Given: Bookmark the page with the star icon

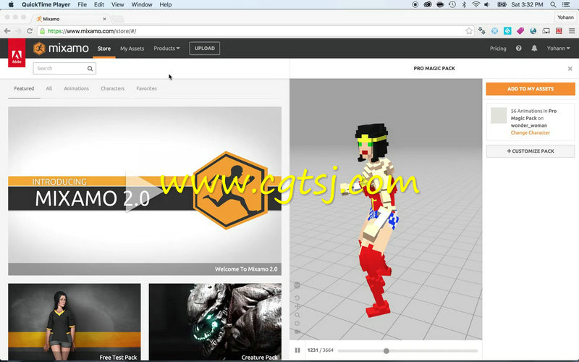Looking at the screenshot, I should pyautogui.click(x=468, y=31).
